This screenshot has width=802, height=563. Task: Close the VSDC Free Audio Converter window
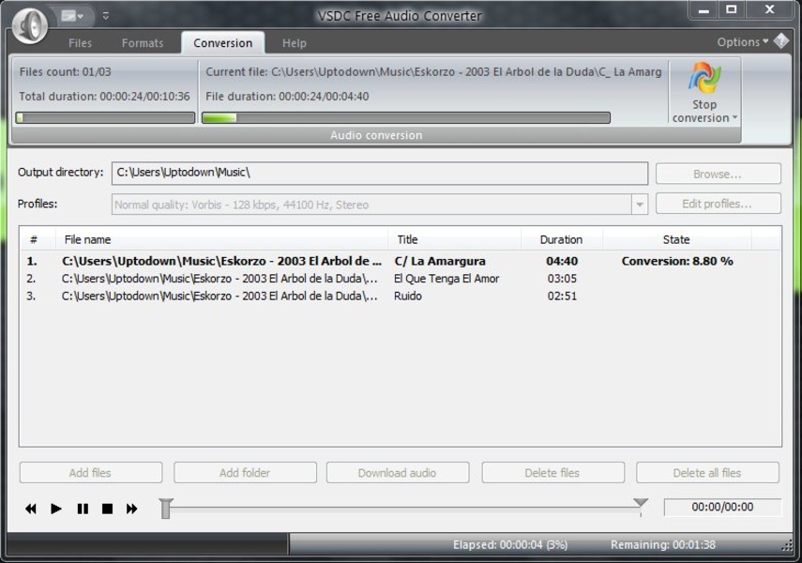[x=769, y=9]
